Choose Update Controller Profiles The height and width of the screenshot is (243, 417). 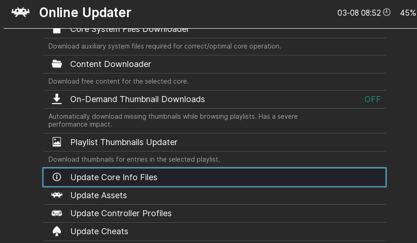point(121,213)
